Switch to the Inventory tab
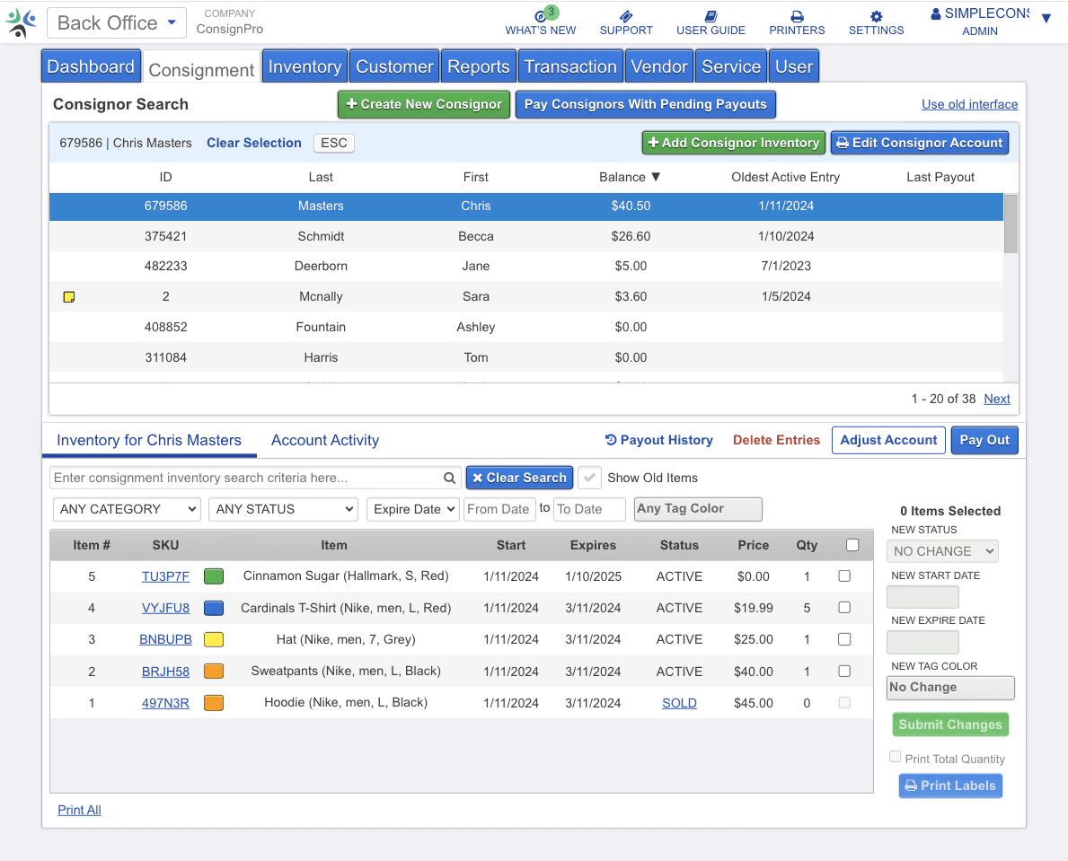Viewport: 1068px width, 861px height. click(305, 67)
